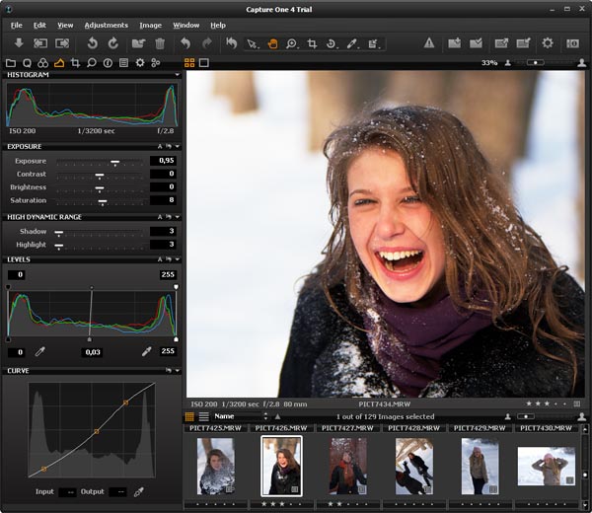Pick the shadow point eyedropper in Levels
The image size is (592, 513).
click(40, 351)
